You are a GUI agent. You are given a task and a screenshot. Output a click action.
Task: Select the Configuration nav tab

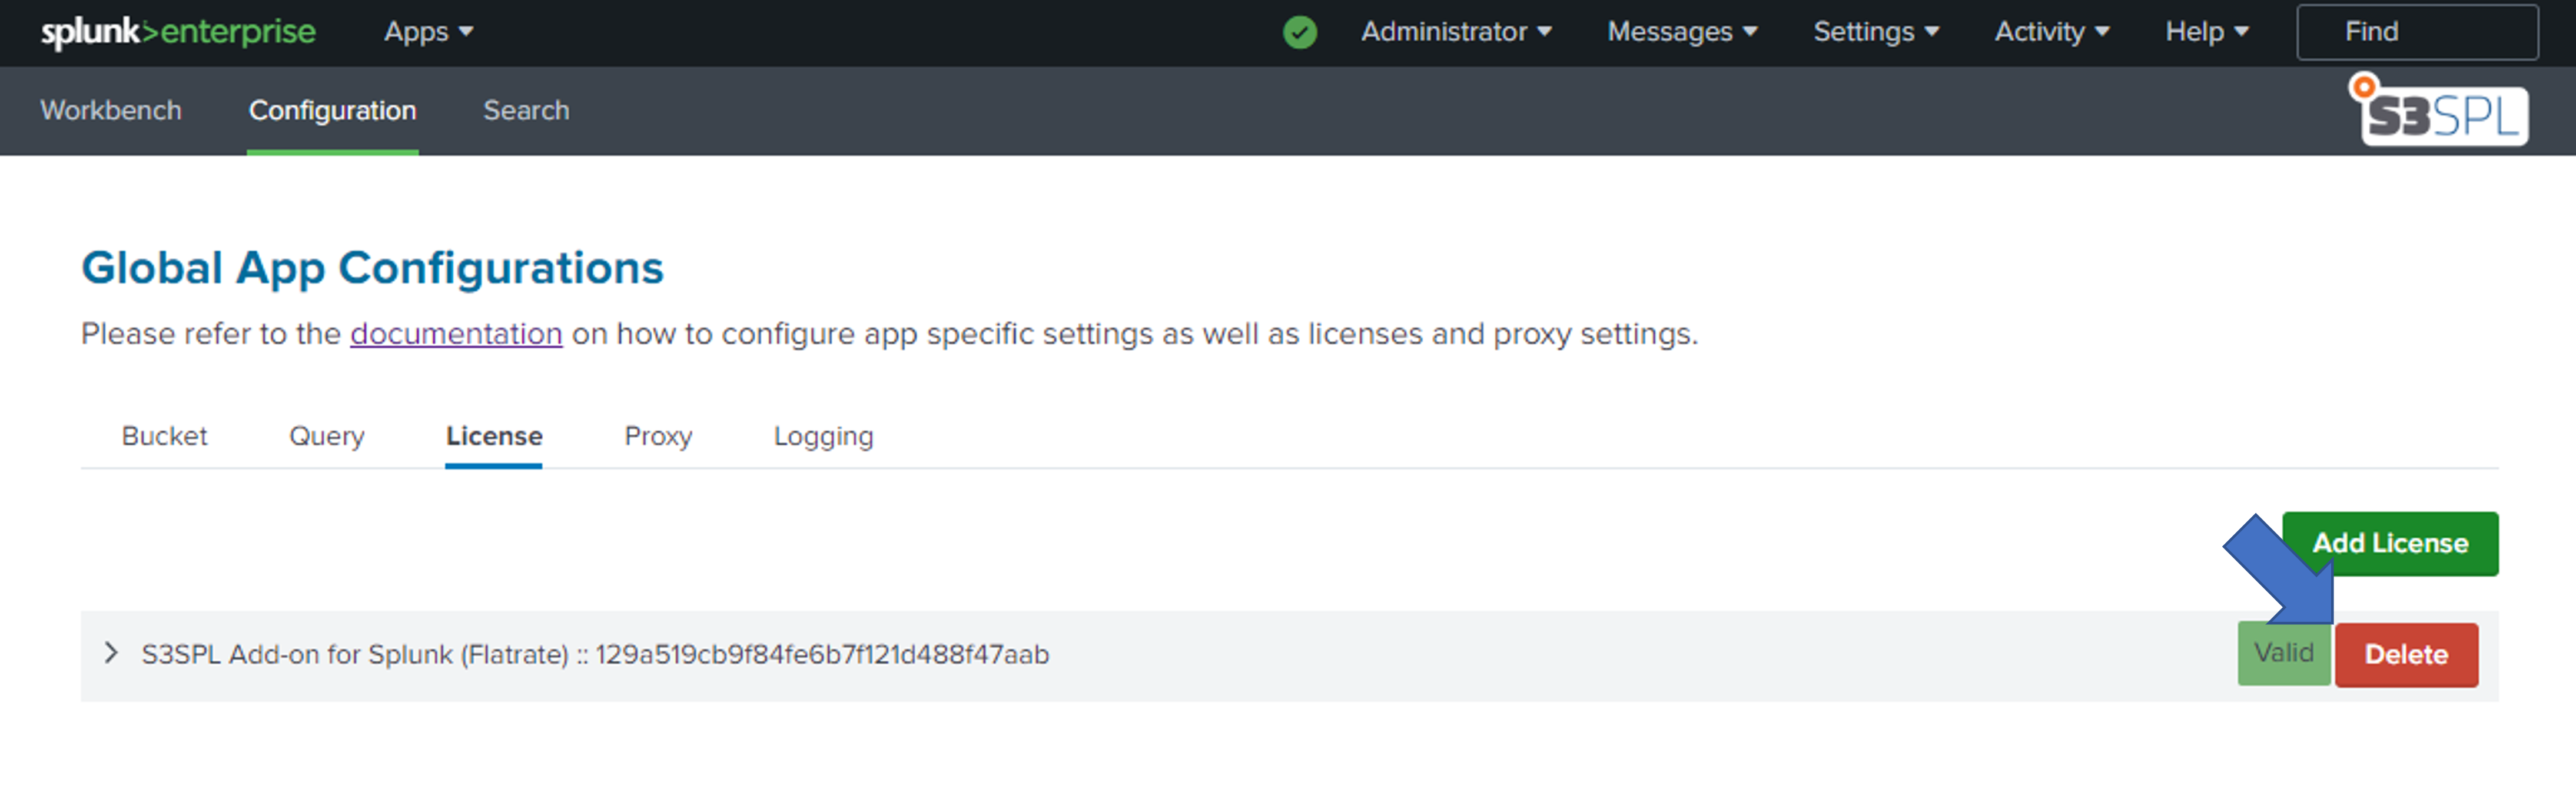pos(332,110)
